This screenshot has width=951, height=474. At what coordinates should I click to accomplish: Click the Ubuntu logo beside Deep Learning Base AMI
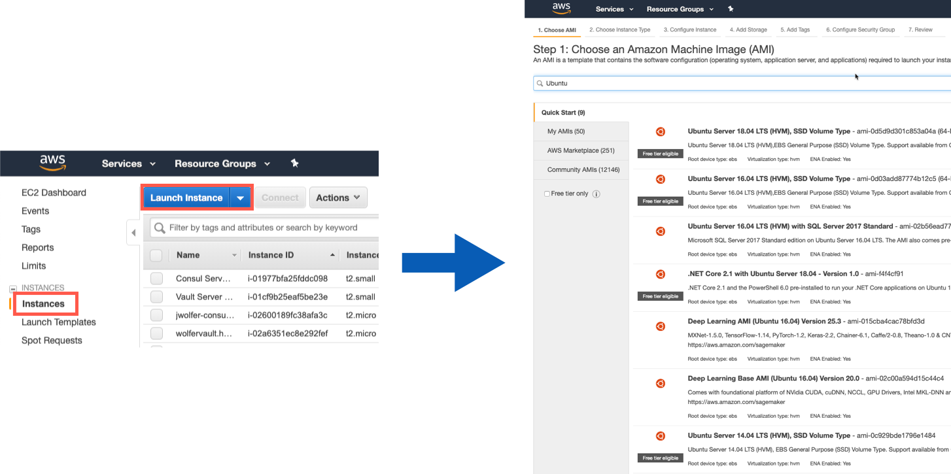tap(661, 383)
